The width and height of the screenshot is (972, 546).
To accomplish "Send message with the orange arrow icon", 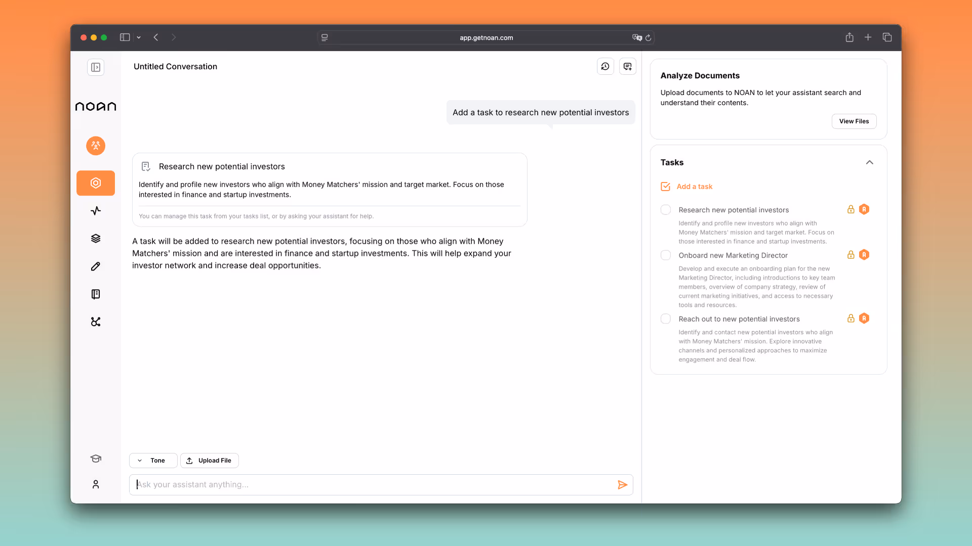I will click(x=623, y=485).
